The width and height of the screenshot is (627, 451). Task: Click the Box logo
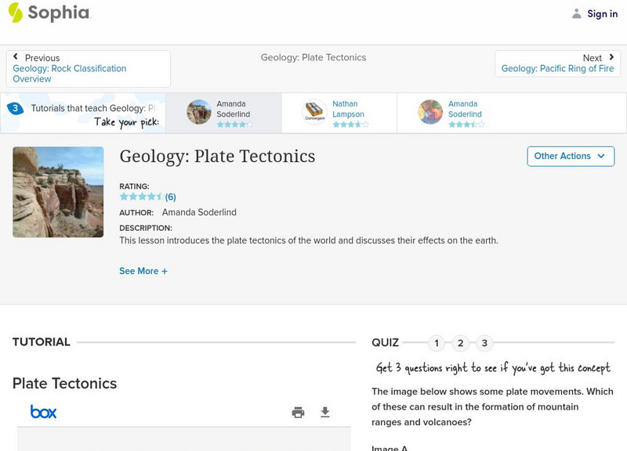coord(43,412)
